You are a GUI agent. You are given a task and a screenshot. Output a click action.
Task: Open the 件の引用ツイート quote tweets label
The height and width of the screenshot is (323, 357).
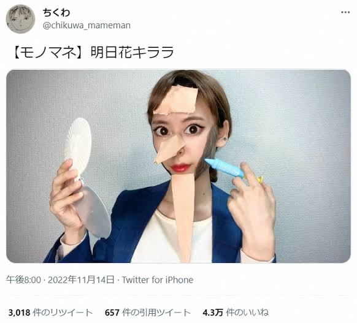156,313
